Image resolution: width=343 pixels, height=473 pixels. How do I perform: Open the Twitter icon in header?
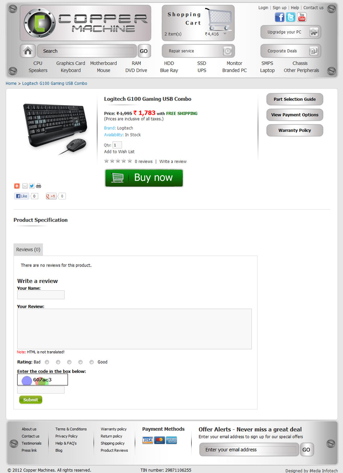tap(291, 17)
